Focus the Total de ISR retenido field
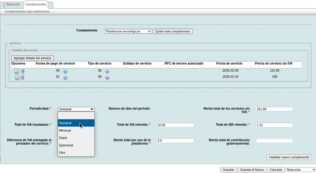Screen dimensions: 316x173 (x=274, y=125)
